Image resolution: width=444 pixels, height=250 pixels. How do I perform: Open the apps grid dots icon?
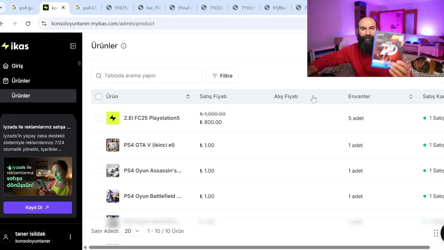pos(436,233)
